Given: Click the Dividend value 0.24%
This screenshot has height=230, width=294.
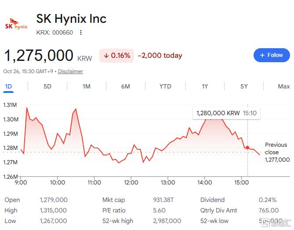Looking at the screenshot, I should pyautogui.click(x=268, y=200).
